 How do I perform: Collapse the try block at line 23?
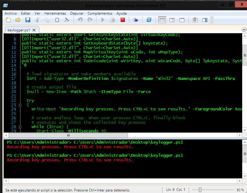[x=20, y=105]
